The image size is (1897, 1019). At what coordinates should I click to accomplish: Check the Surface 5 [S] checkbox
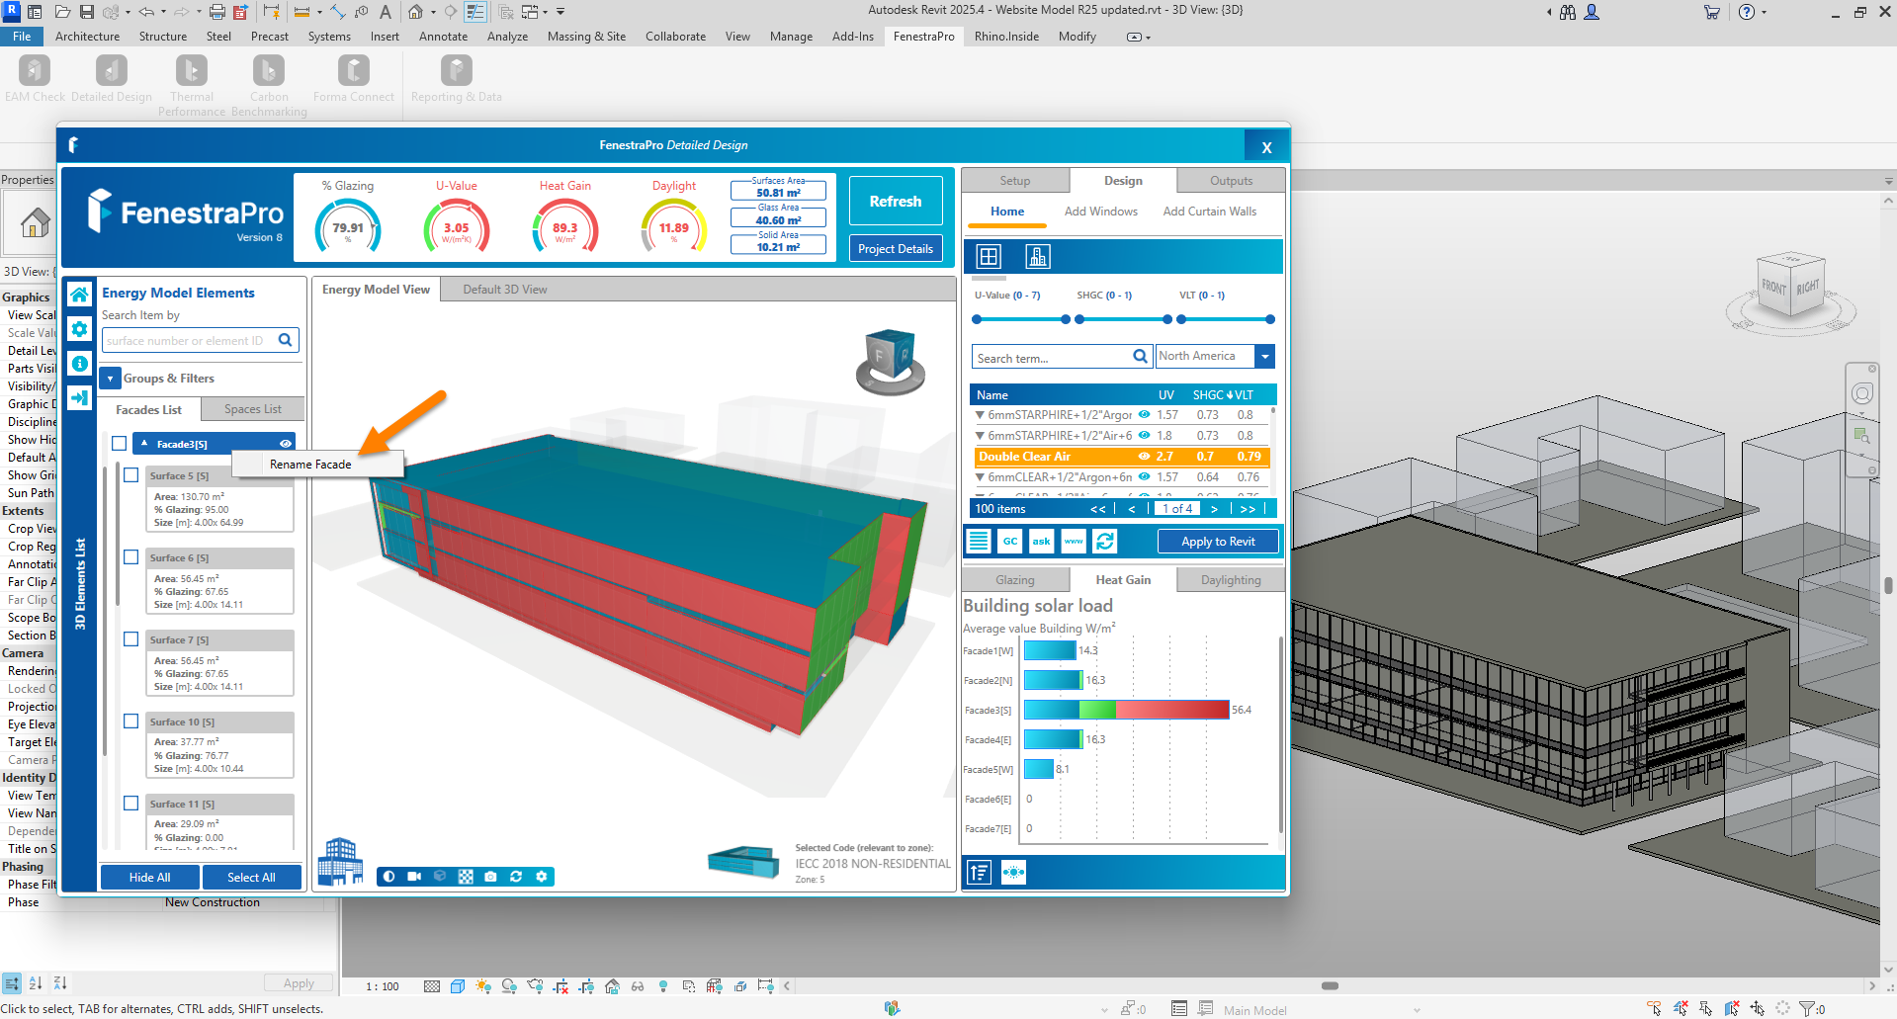130,475
